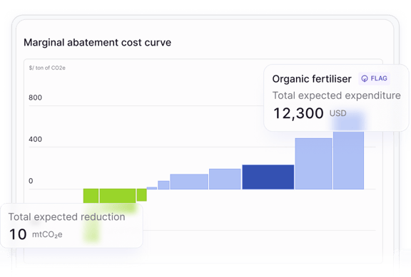Screen dimensions: 411x277
Task: Click the USD unit label
Action: coord(338,113)
